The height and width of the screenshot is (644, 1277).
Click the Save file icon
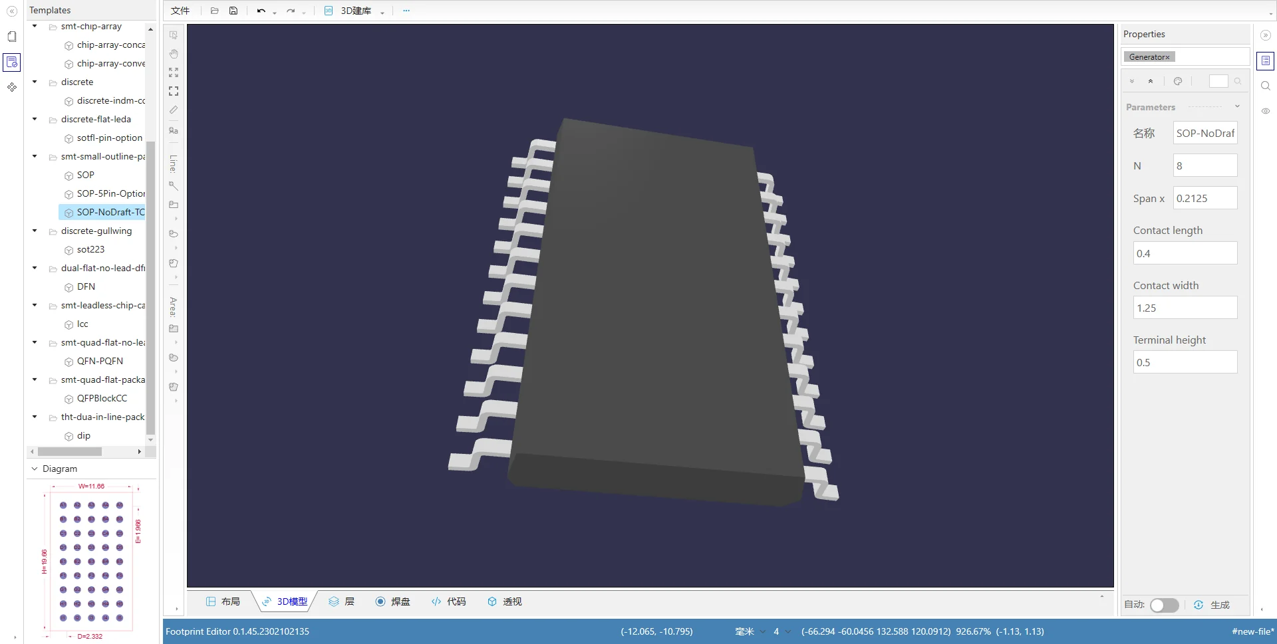coord(233,11)
